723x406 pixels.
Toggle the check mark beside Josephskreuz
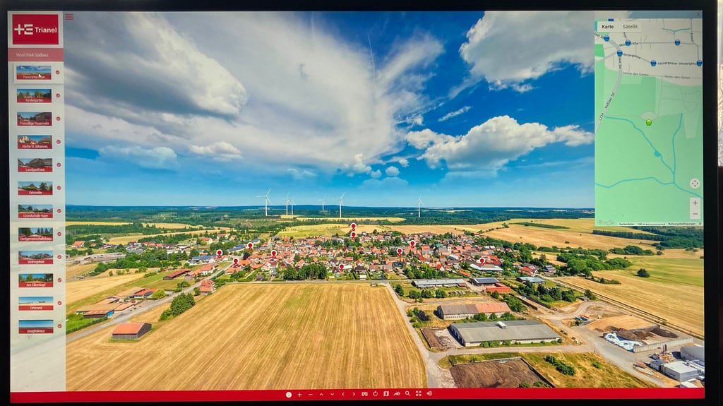pyautogui.click(x=59, y=326)
